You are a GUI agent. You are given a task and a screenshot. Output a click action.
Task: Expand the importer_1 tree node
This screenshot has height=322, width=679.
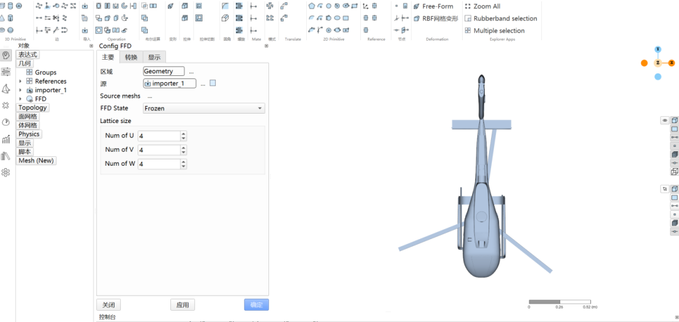(20, 90)
